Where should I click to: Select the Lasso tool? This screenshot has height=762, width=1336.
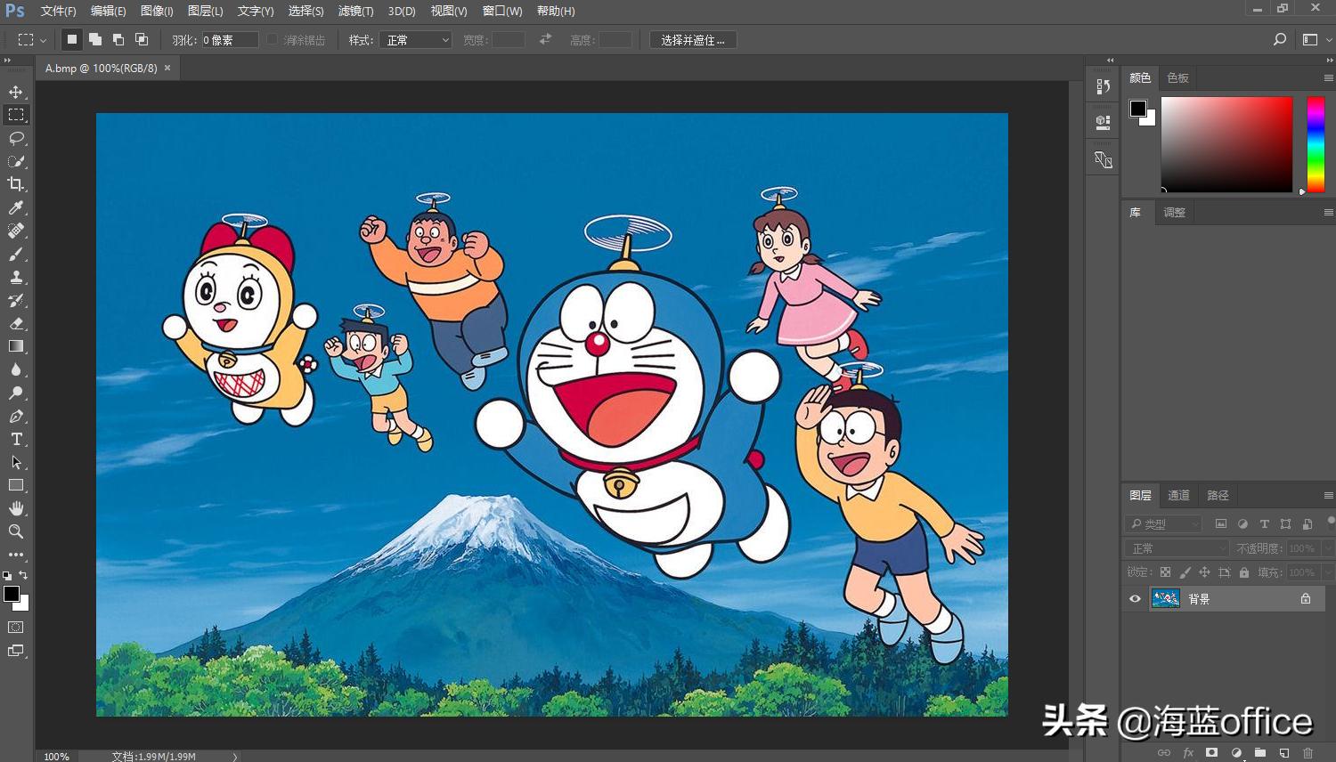[x=15, y=138]
